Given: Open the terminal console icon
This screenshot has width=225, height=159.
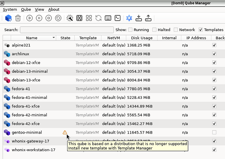Looking at the screenshot, I should click(117, 18).
